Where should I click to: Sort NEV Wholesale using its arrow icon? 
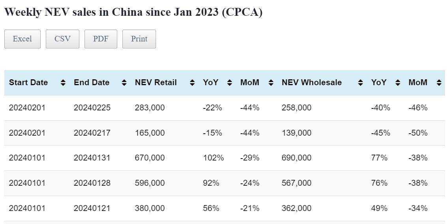click(360, 83)
